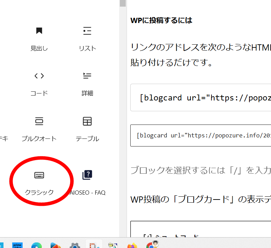Open Settings gear in the taskbar
The height and width of the screenshot is (248, 271).
coord(75,245)
